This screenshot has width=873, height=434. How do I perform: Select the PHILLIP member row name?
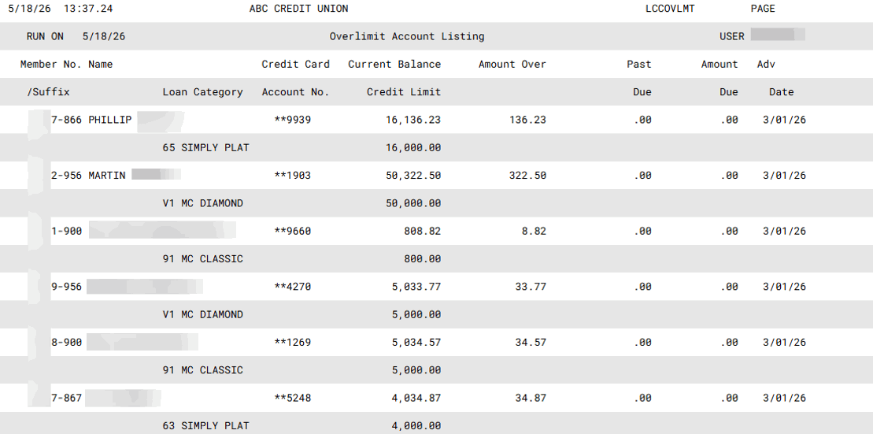pyautogui.click(x=110, y=121)
